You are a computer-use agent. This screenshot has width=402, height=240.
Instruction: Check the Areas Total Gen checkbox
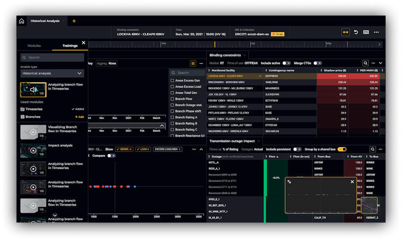pos(172,92)
